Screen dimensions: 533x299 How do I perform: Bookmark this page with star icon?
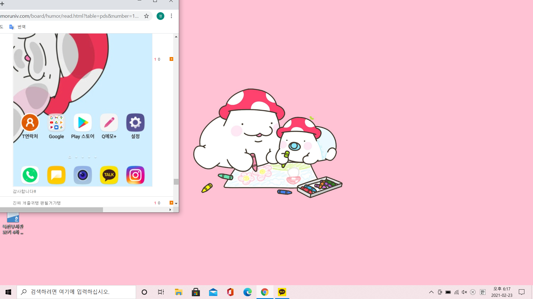tap(146, 16)
